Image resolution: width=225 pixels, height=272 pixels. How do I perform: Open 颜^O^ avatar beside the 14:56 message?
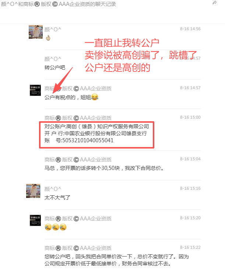click(x=36, y=32)
